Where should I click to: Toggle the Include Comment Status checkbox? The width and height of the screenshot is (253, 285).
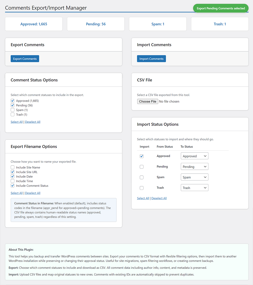12,186
